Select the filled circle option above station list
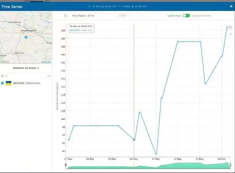Viewport: 235px width, 173px height. pyautogui.click(x=3, y=76)
